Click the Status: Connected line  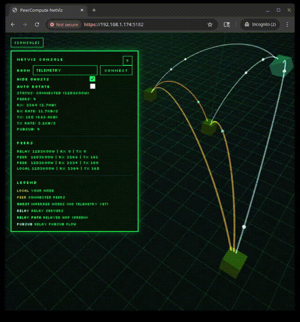click(53, 93)
